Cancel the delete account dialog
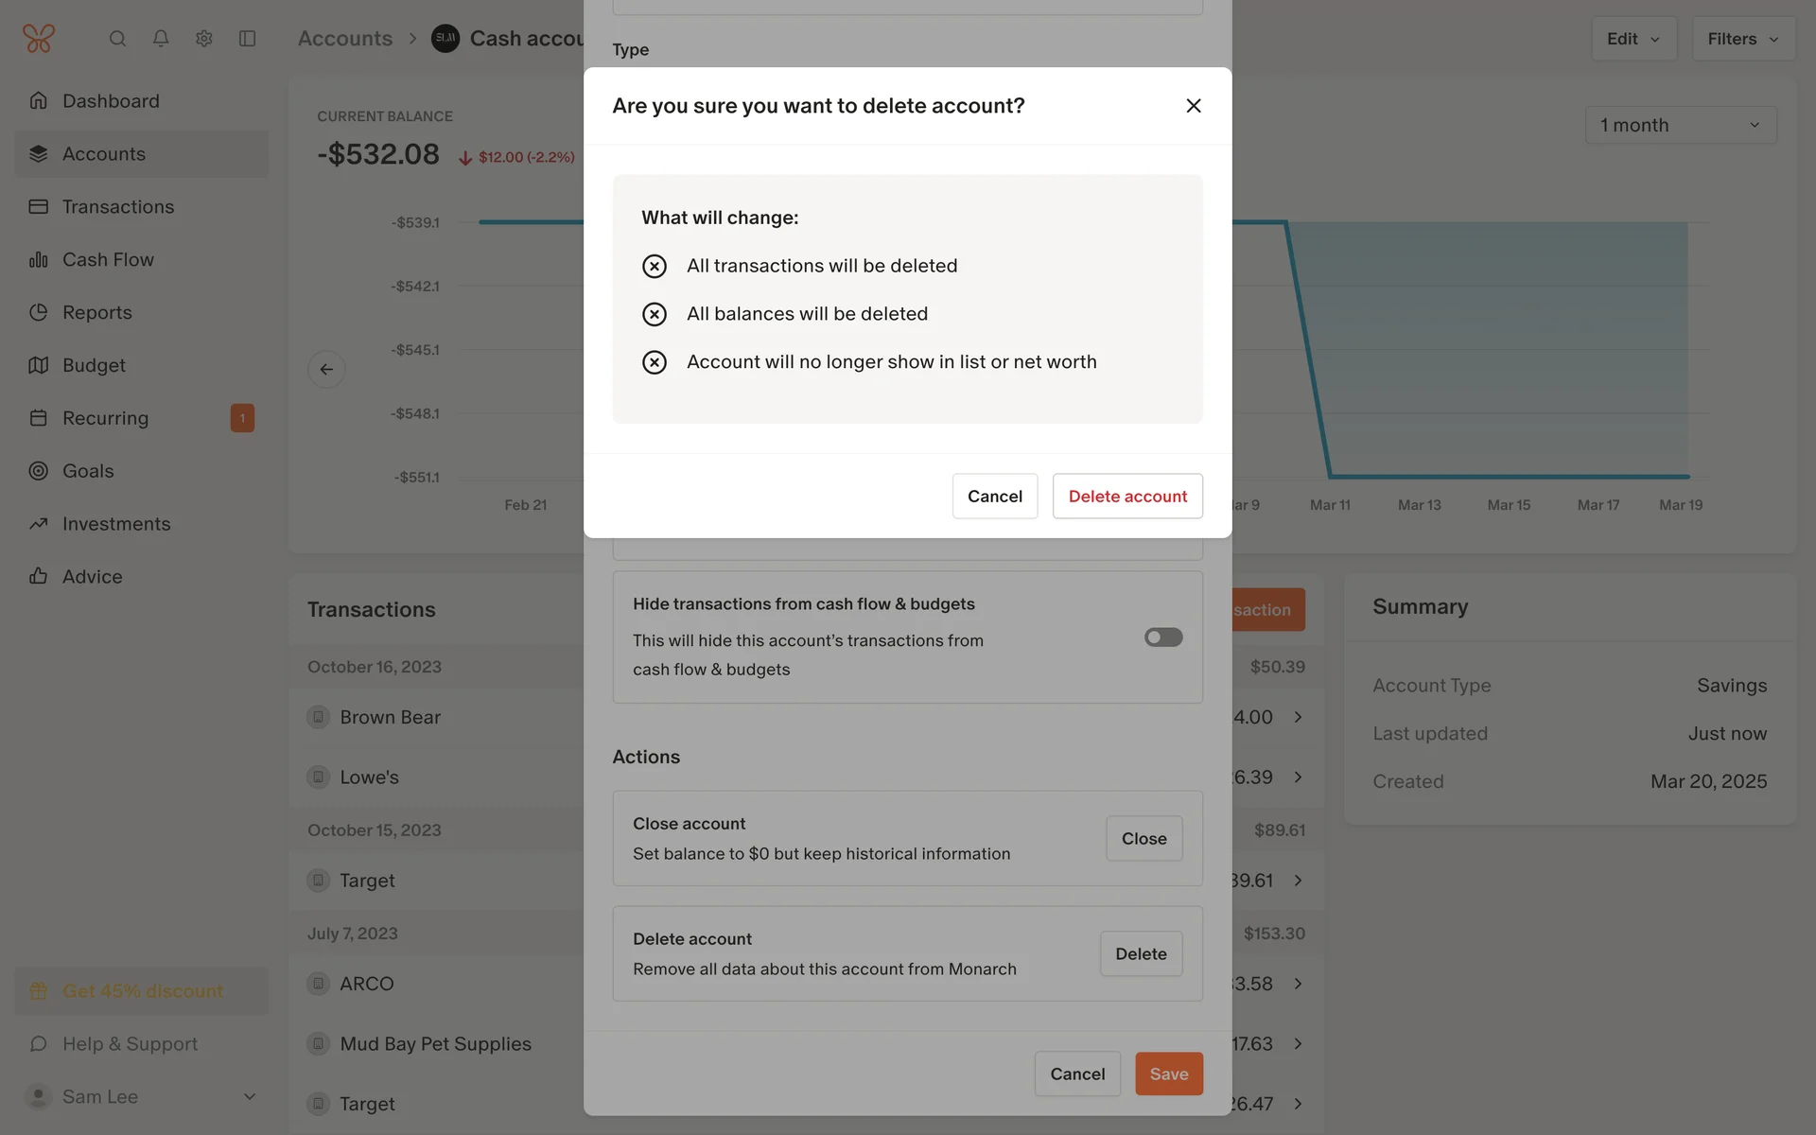The width and height of the screenshot is (1816, 1135). click(x=994, y=497)
